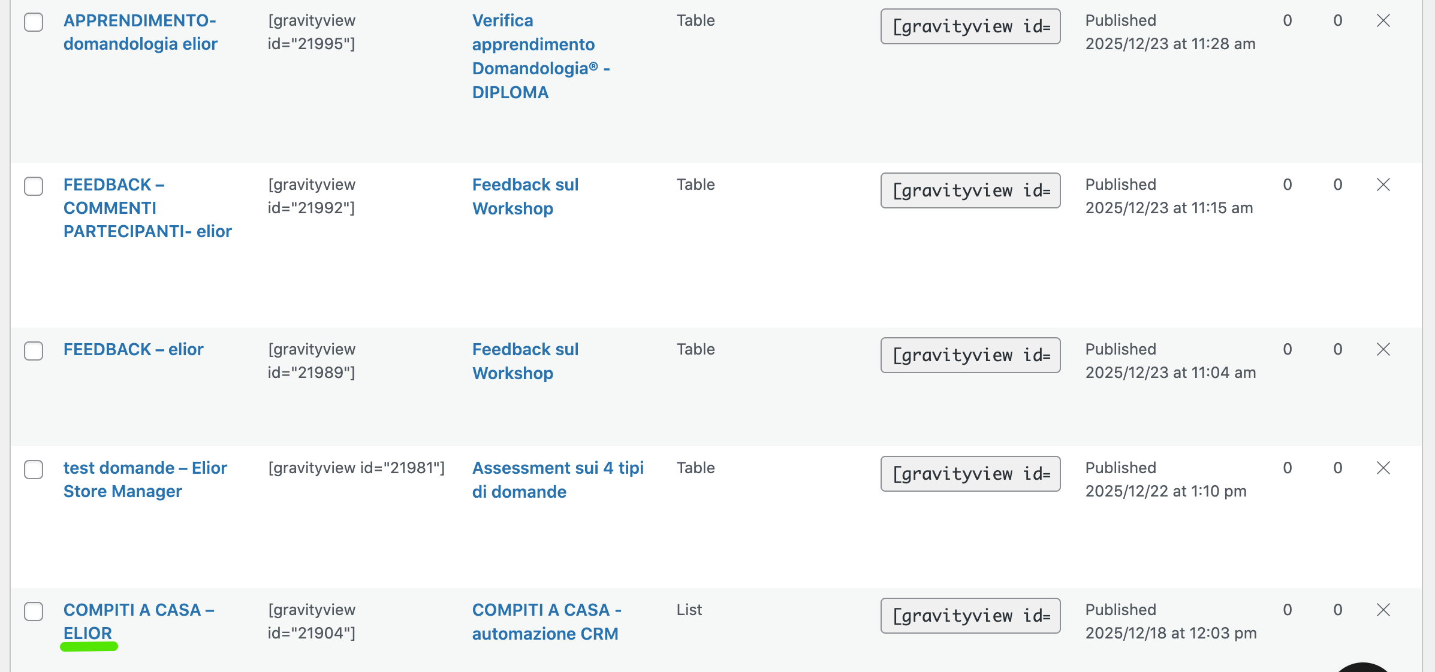Screen dimensions: 1435x672
Task: Click the X icon in FEEDBACK – elior row
Action: pyautogui.click(x=1383, y=349)
